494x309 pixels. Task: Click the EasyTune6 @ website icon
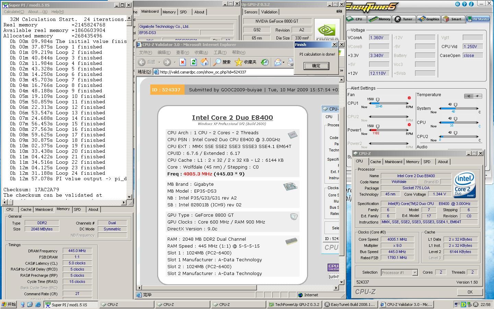pyautogui.click(x=457, y=4)
